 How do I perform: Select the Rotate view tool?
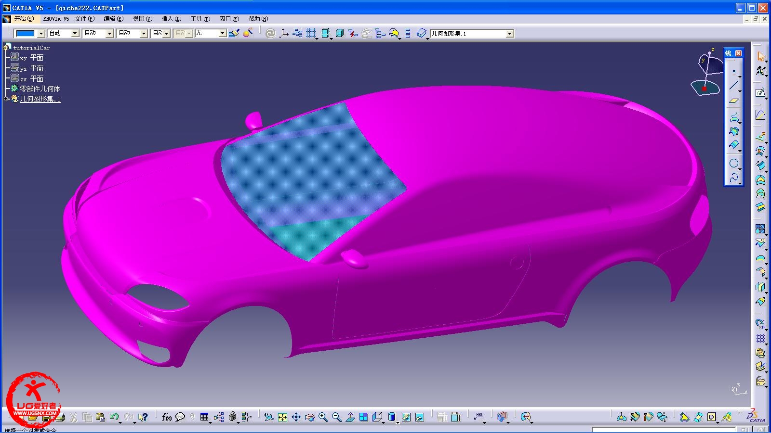point(309,417)
